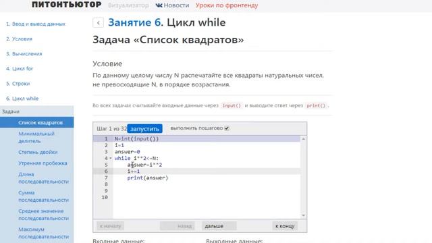432x243 pixels.
Task: Click the к началу button
Action: point(110,226)
